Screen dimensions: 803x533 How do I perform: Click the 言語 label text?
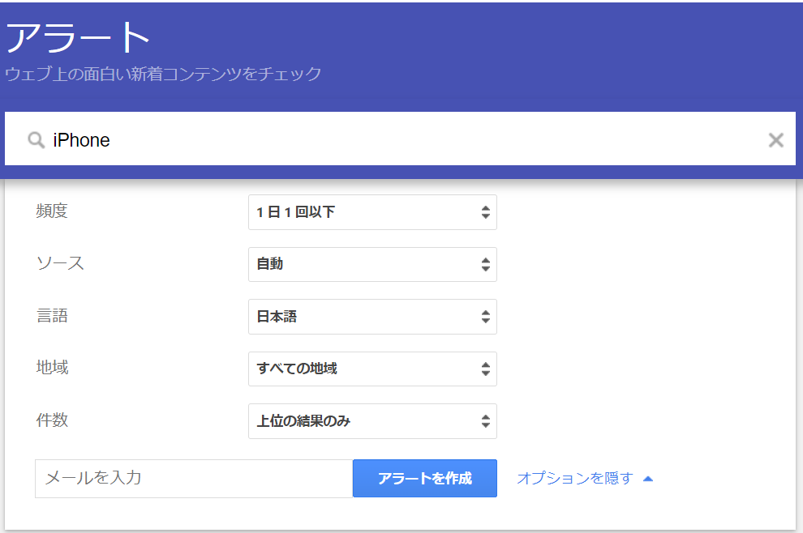[52, 316]
